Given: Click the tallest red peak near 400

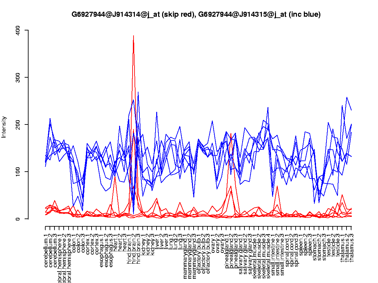Looking at the screenshot, I should point(134,36).
